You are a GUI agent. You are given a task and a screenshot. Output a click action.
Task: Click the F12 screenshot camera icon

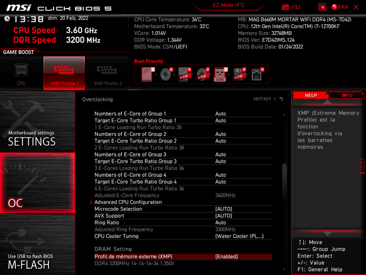285,7
